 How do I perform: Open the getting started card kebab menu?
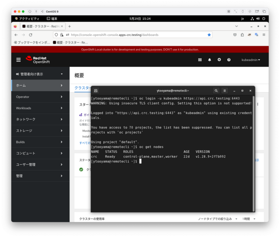click(258, 104)
